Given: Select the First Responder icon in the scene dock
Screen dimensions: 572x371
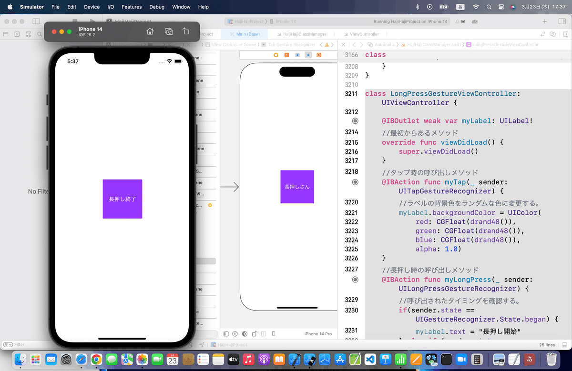Looking at the screenshot, I should point(286,55).
